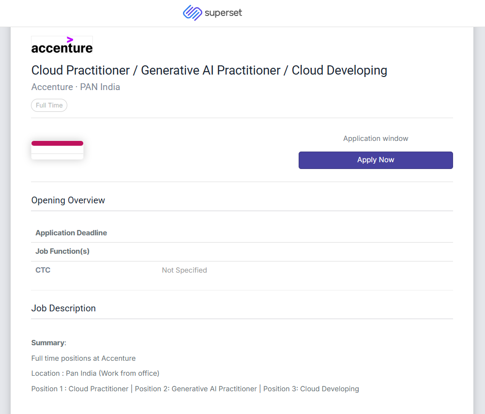Click the pink deadline card bar
Image resolution: width=485 pixels, height=414 pixels.
(57, 143)
